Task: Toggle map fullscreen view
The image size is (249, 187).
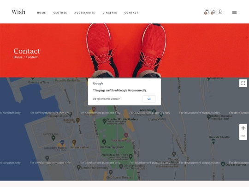Action: 243,83
